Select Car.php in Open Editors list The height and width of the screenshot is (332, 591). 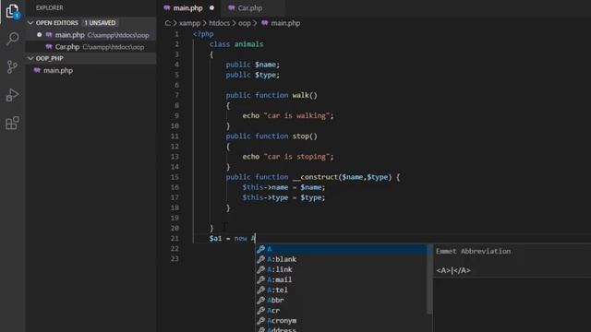90,47
